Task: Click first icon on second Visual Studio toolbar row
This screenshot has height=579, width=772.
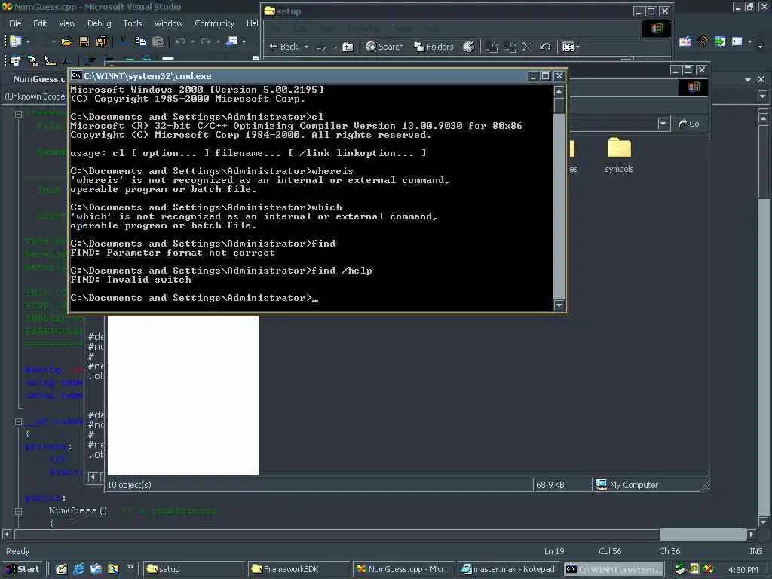Action: [x=15, y=60]
